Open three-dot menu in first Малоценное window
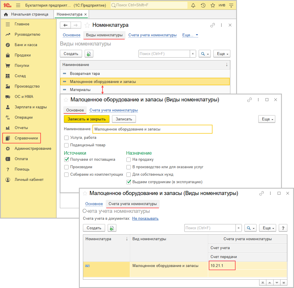 pyautogui.click(x=258, y=100)
